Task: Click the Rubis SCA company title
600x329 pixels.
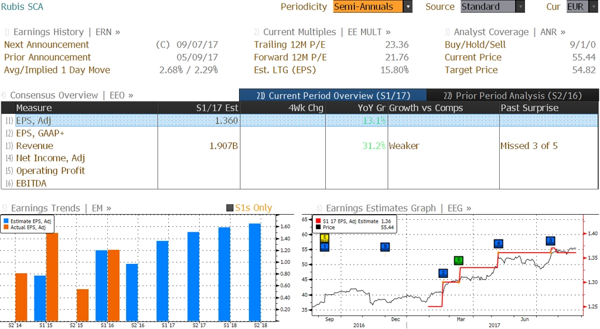Action: pyautogui.click(x=22, y=6)
